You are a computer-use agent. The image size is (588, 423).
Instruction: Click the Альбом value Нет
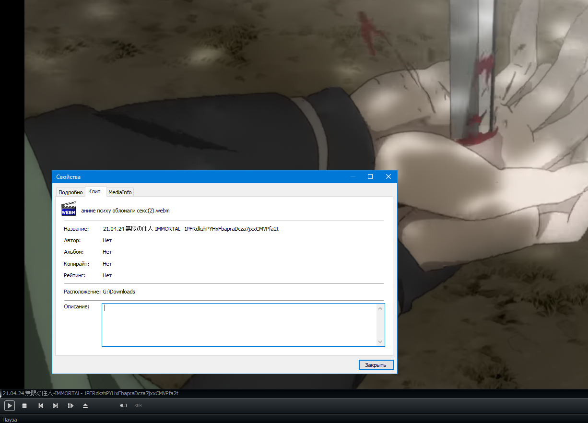(107, 252)
